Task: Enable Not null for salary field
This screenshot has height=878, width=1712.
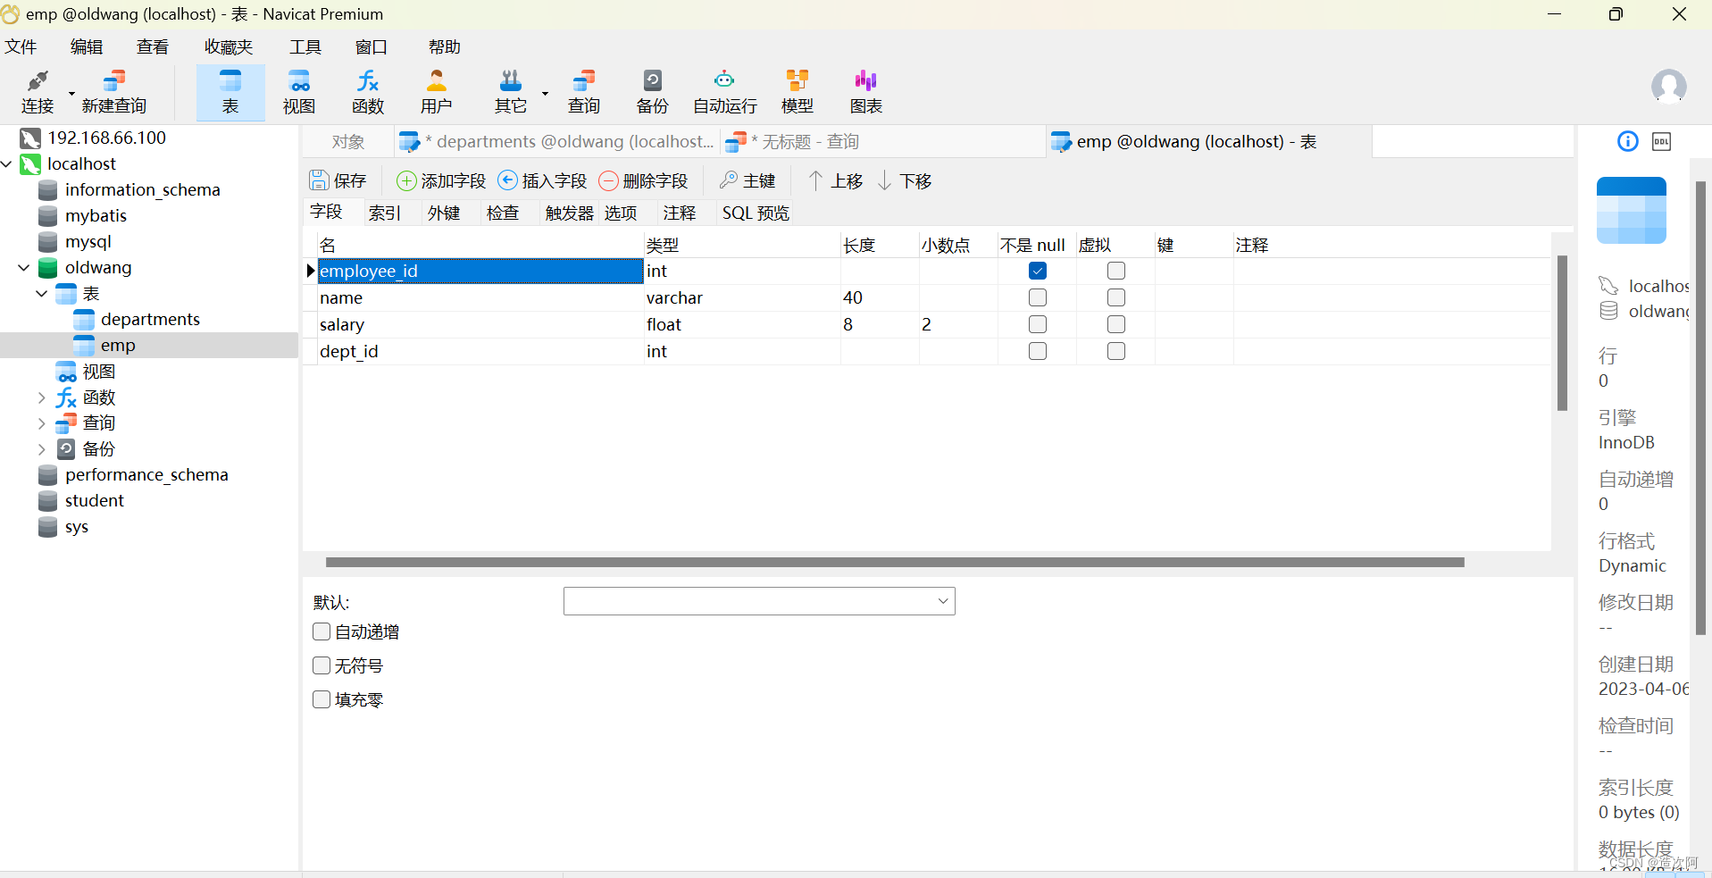Action: (1038, 324)
